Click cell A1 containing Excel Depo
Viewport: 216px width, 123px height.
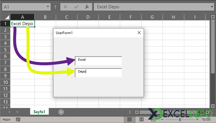click(x=23, y=24)
